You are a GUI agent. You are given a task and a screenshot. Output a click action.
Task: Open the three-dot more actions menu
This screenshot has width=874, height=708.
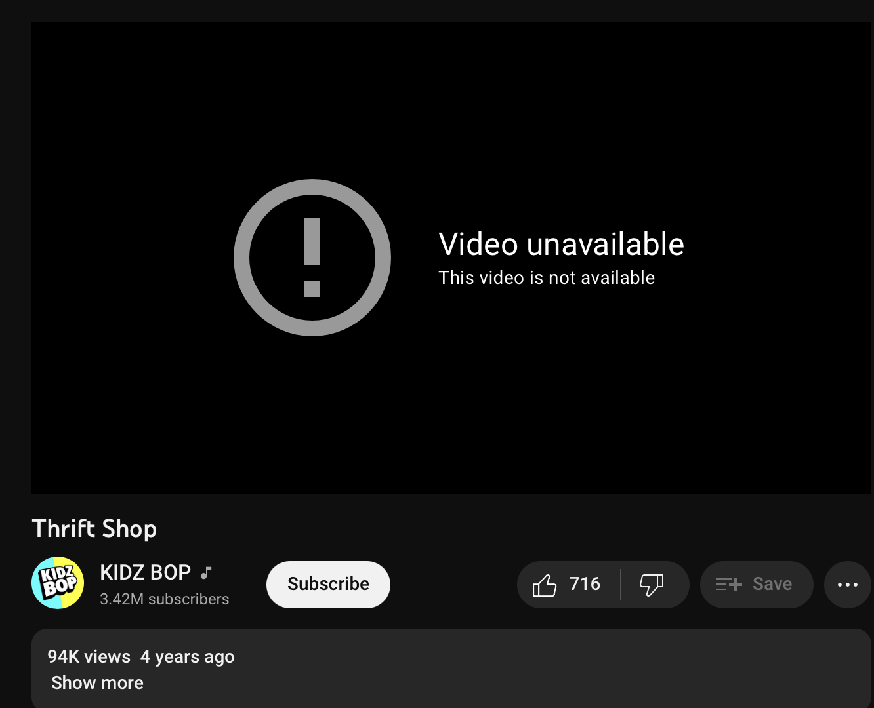coord(847,584)
